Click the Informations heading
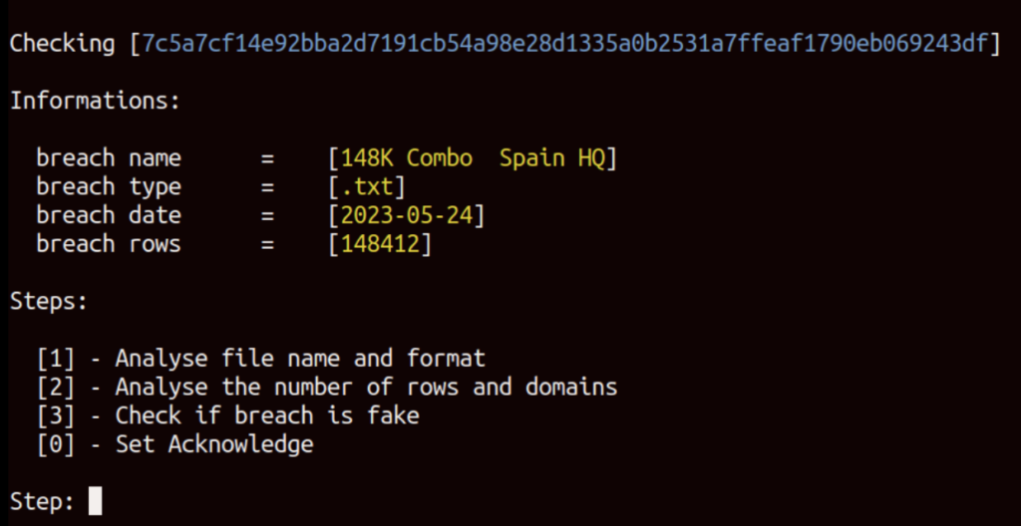1021x526 pixels. click(x=95, y=101)
